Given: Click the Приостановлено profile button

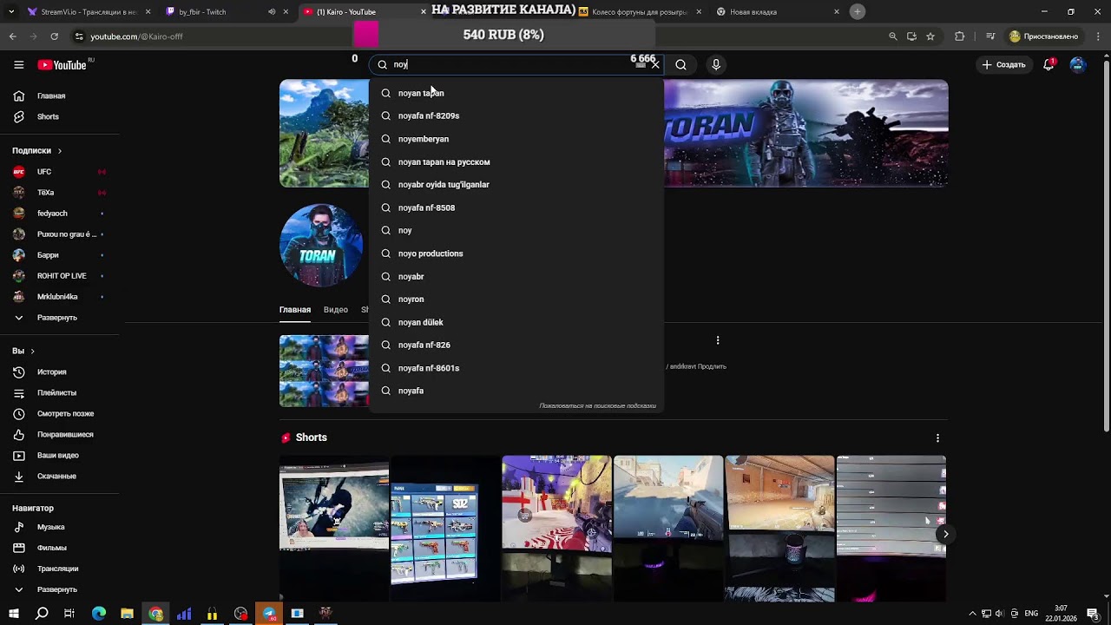Looking at the screenshot, I should tap(1044, 36).
